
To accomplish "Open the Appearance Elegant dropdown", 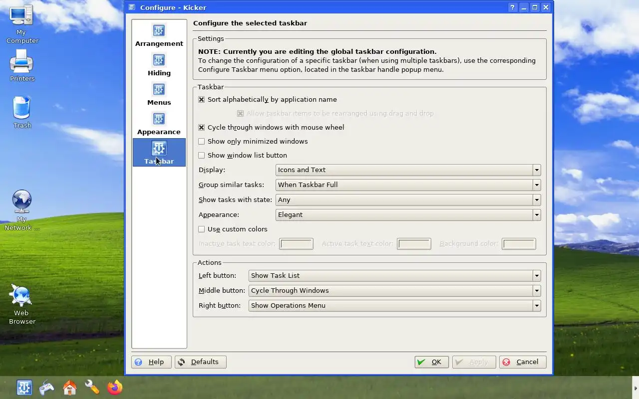I will click(x=408, y=215).
